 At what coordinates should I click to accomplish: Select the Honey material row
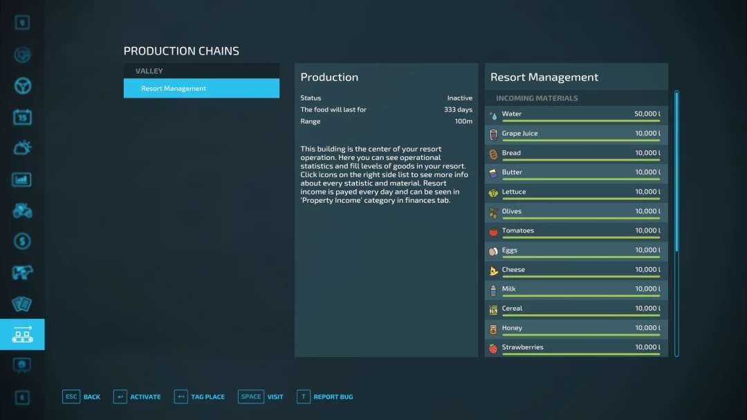point(576,329)
